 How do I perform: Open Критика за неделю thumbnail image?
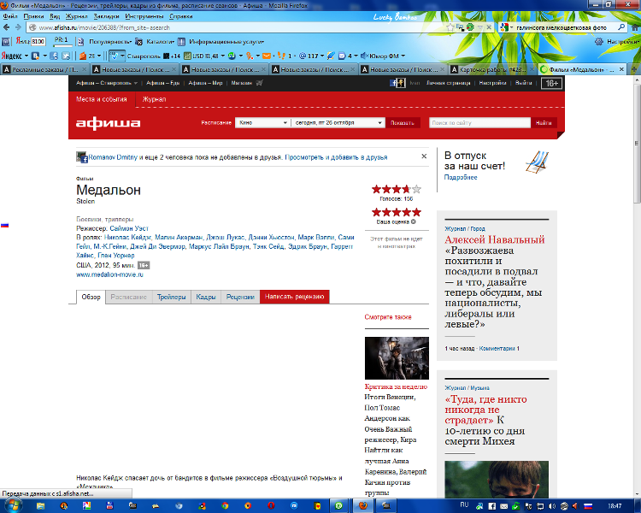(397, 358)
